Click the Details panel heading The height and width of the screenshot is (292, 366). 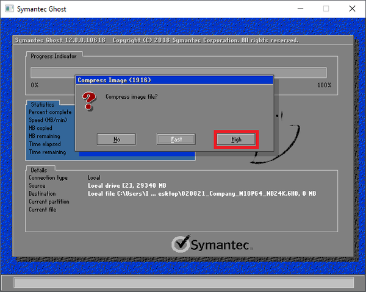pos(39,170)
